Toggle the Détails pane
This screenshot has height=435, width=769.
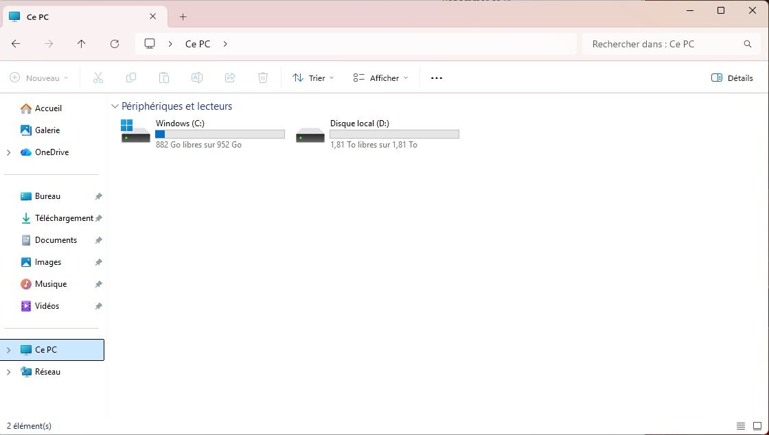(732, 78)
